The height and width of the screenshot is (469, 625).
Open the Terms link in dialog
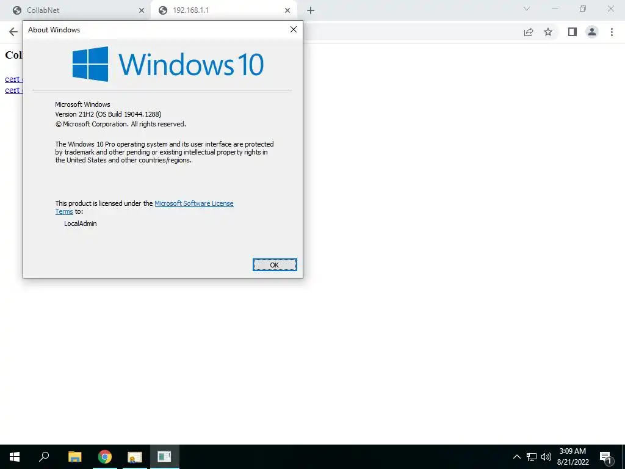click(x=63, y=211)
